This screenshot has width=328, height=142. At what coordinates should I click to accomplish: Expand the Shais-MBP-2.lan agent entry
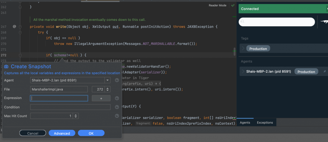coord(243,71)
